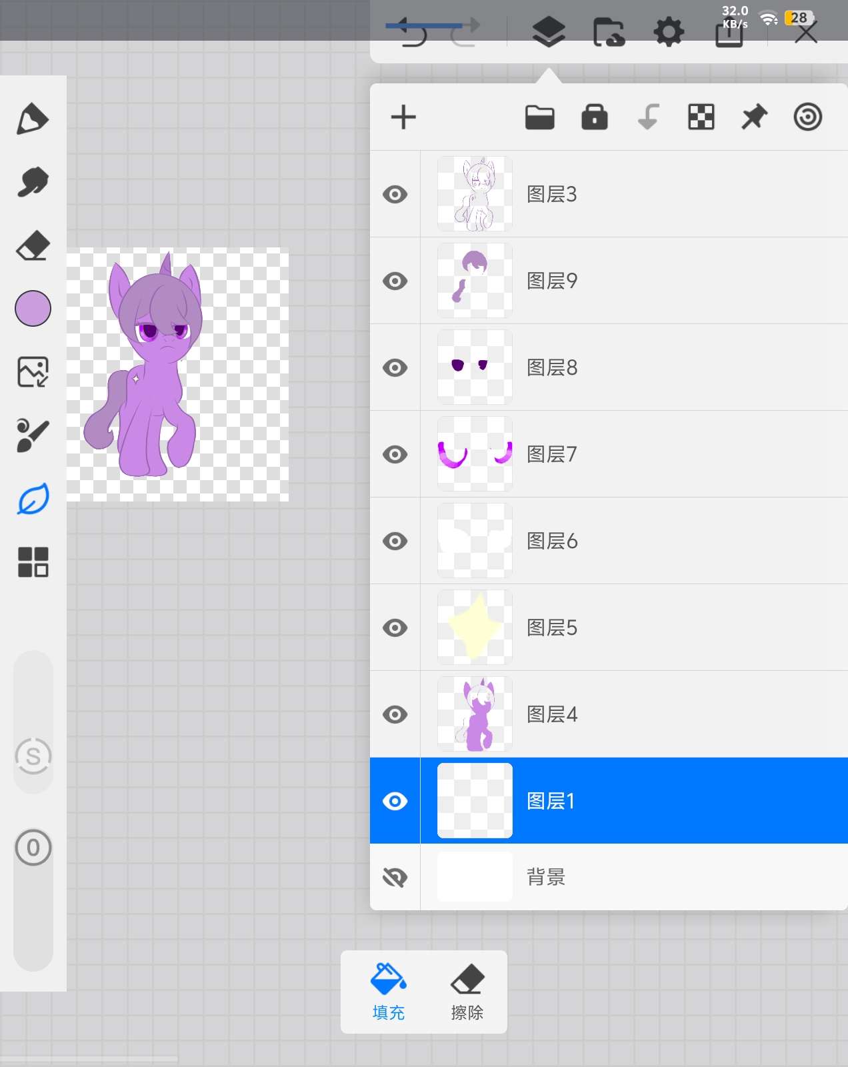Select the shape brush tool
The height and width of the screenshot is (1067, 848).
coord(33,435)
